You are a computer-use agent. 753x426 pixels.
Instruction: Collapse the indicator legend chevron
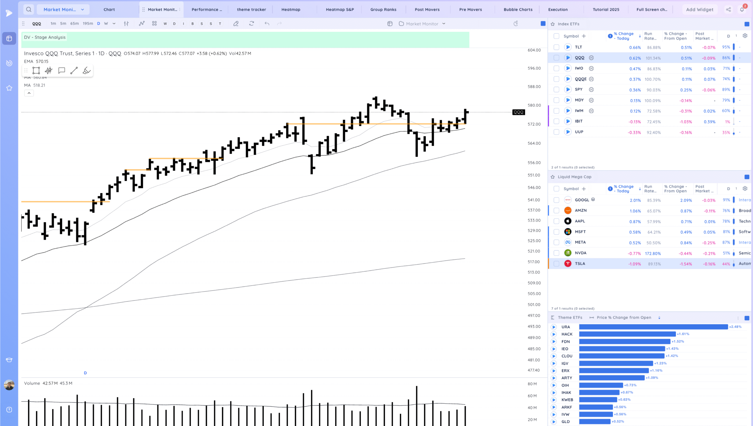29,93
